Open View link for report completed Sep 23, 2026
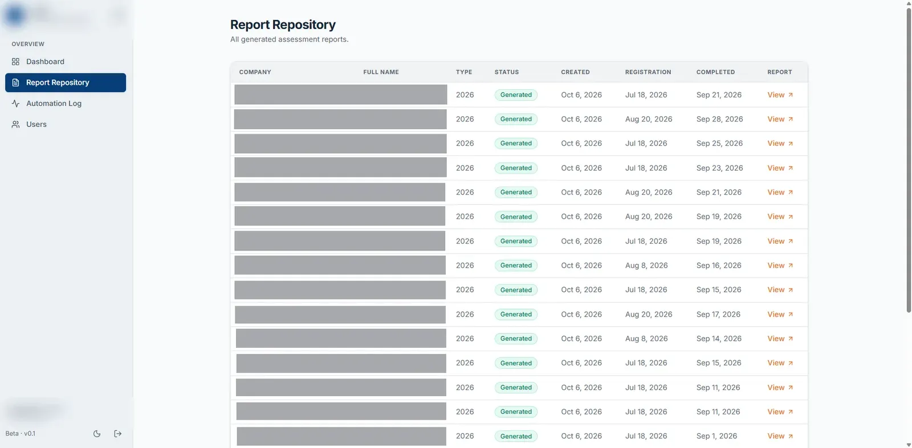Screen dimensions: 912x448 click(x=780, y=168)
